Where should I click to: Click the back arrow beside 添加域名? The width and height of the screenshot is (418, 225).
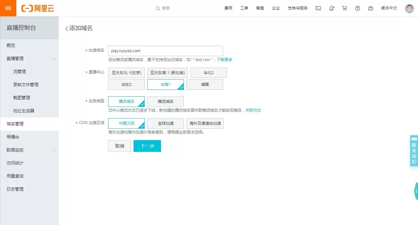click(x=67, y=28)
